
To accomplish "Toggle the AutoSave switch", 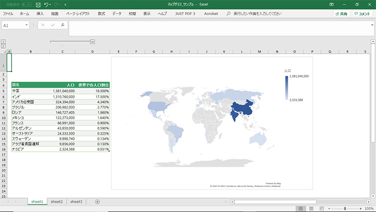I will pos(27,4).
